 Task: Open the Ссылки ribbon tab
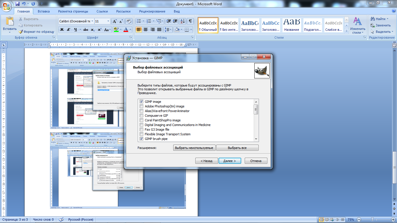(102, 11)
